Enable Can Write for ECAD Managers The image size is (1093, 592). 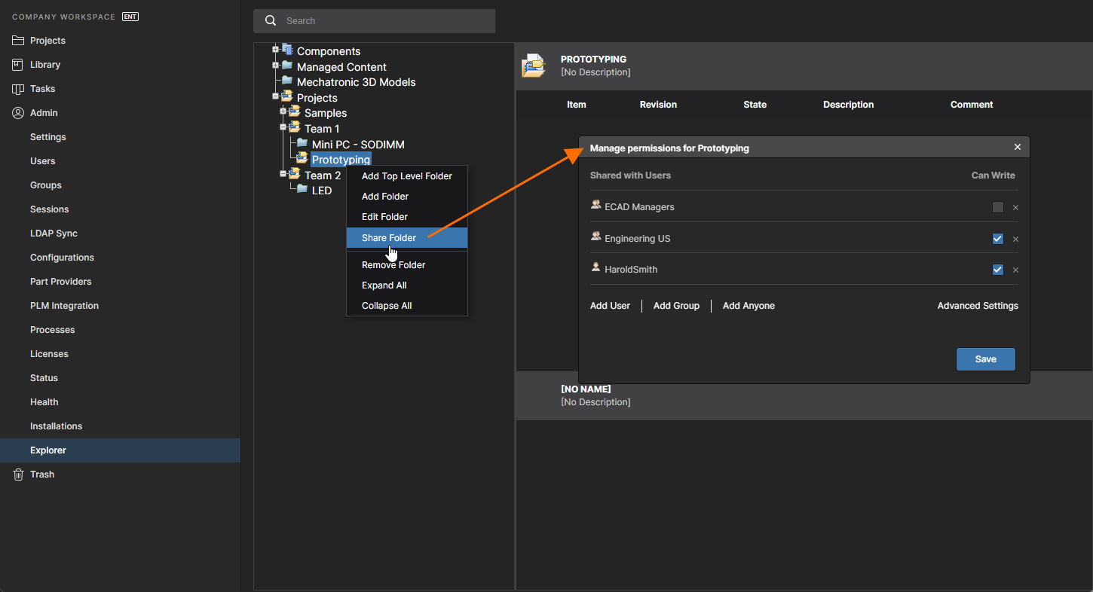tap(998, 207)
